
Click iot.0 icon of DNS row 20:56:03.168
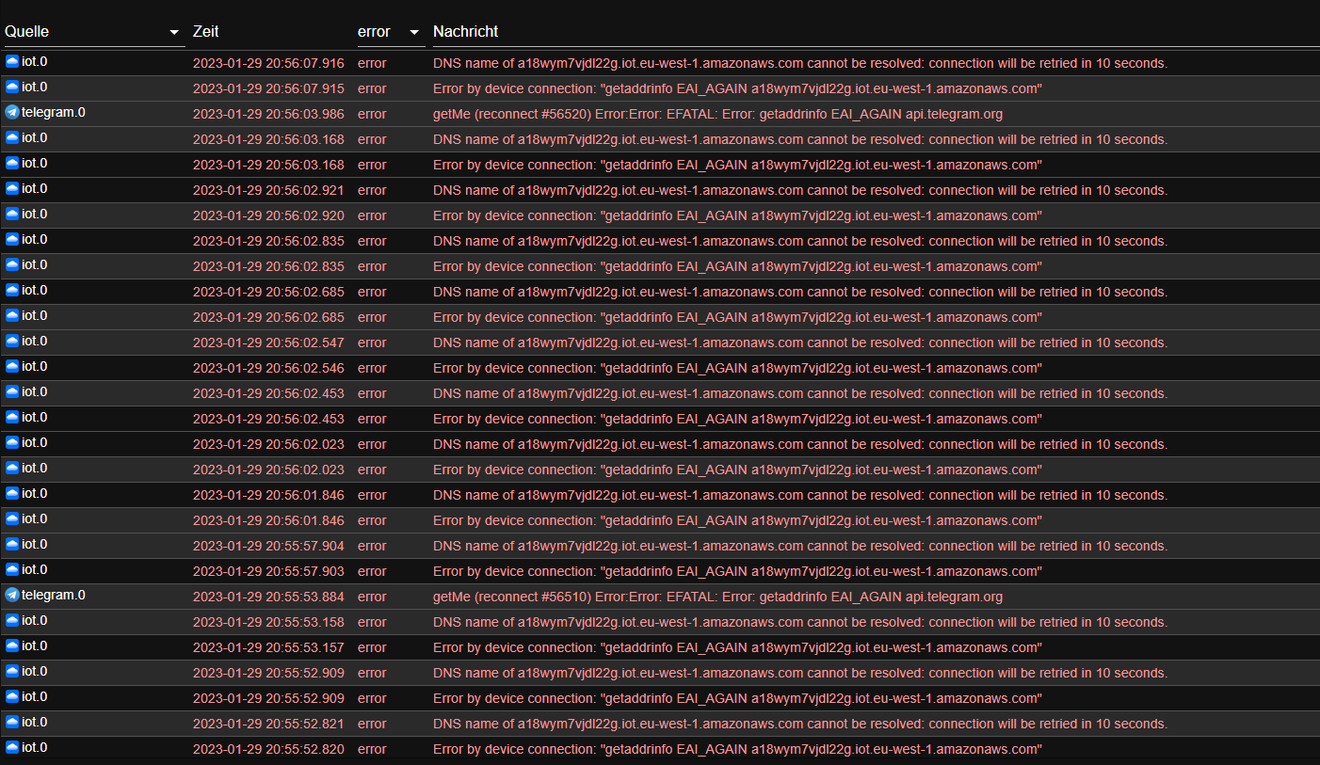pyautogui.click(x=12, y=137)
